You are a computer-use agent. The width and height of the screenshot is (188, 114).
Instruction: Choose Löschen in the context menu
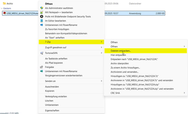[x=49, y=101]
